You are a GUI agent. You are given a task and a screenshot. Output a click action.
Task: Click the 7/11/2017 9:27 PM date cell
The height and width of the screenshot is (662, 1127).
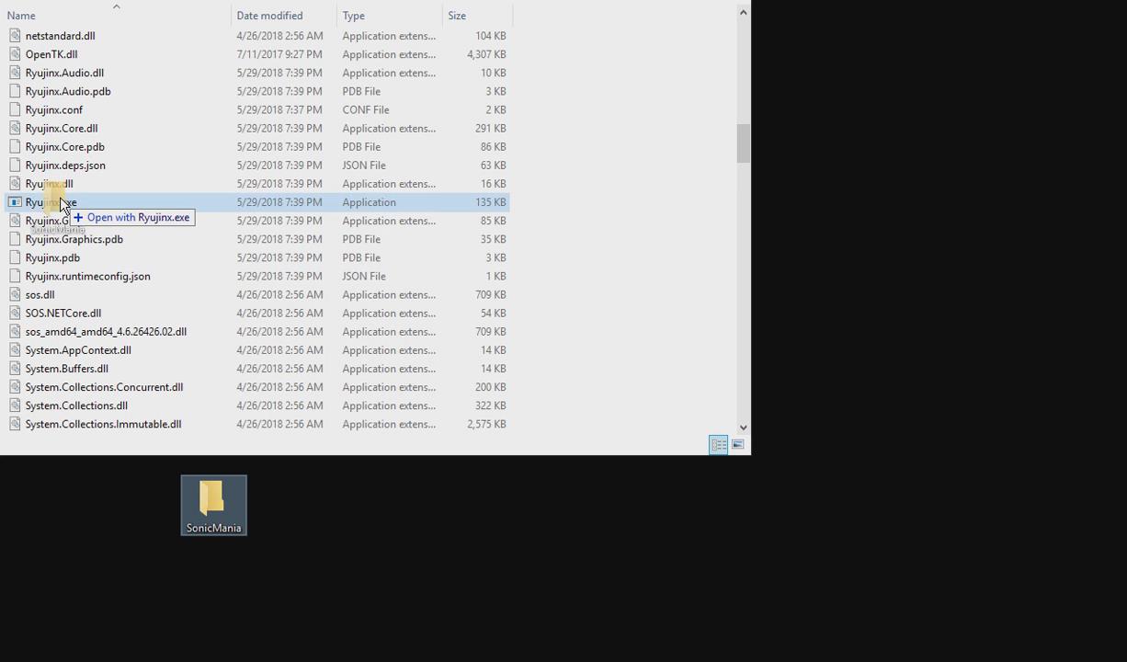click(x=279, y=54)
